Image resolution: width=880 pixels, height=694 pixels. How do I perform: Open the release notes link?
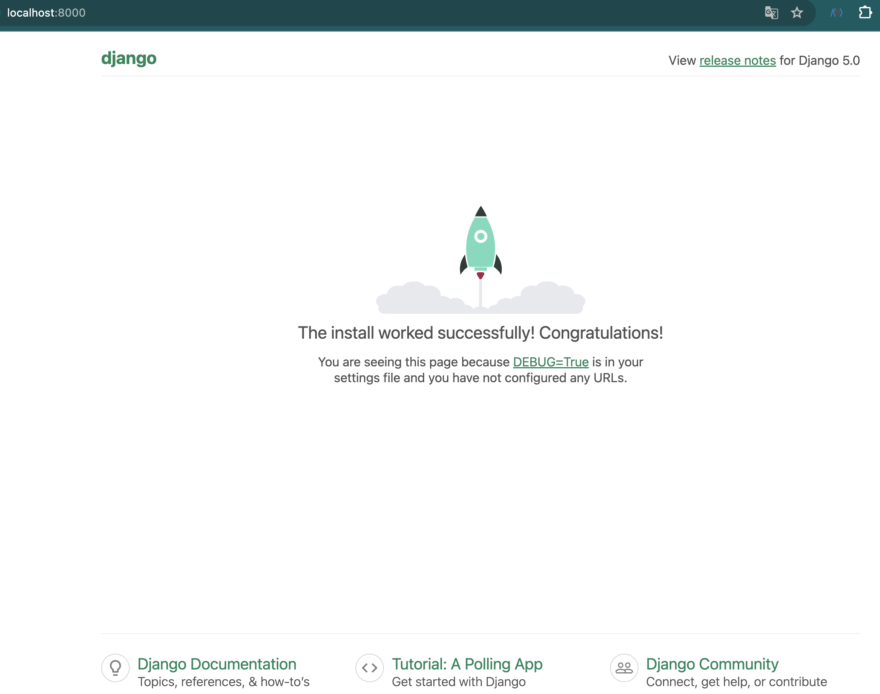click(x=737, y=60)
